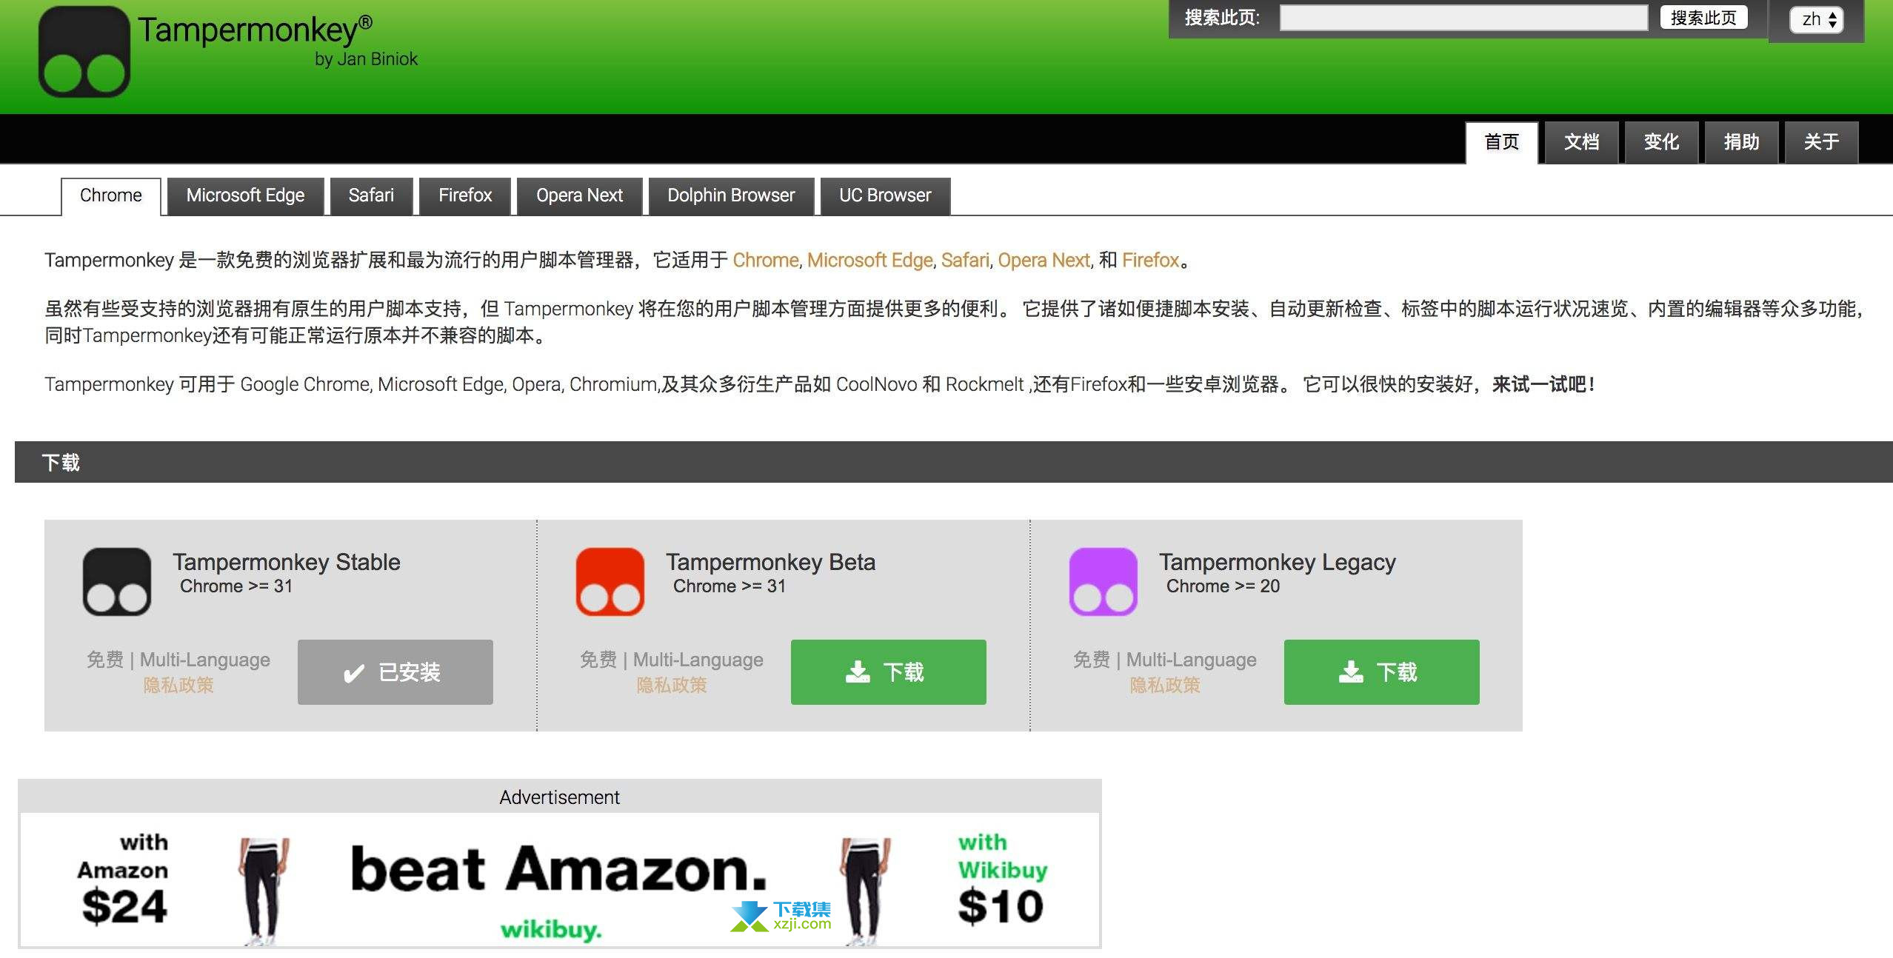The height and width of the screenshot is (958, 1893).
Task: Download Tampermonkey Legacy via the 下载 button
Action: click(x=1382, y=672)
